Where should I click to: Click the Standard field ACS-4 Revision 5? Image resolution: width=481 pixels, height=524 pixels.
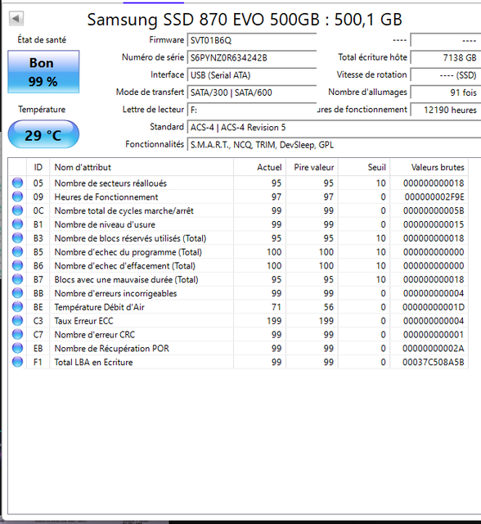pyautogui.click(x=334, y=128)
